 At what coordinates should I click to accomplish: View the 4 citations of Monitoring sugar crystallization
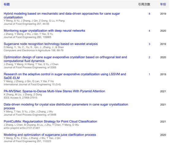click(149, 31)
